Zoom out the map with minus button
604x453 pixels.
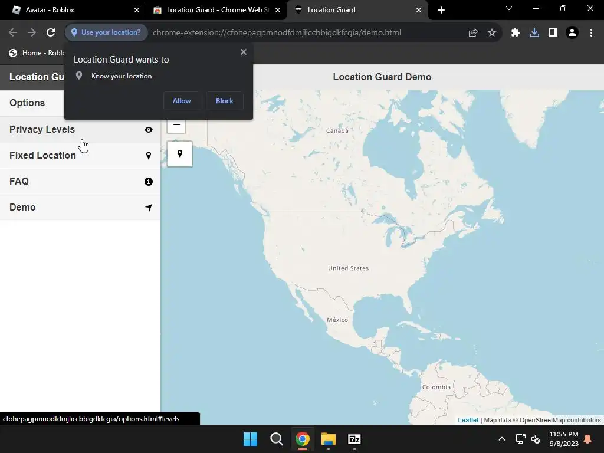coord(176,125)
